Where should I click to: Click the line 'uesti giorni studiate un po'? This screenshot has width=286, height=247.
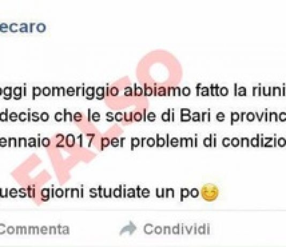(99, 192)
